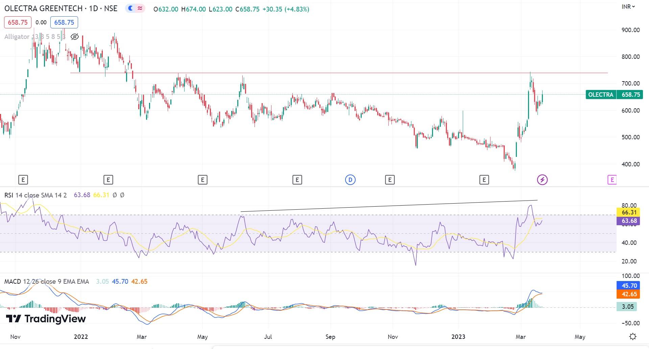
Task: Select the RSI 14 close SMA legend
Action: 35,195
